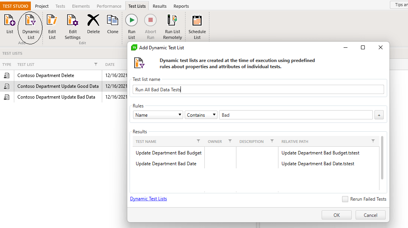Open the Schedule List calendar icon
Image resolution: width=408 pixels, height=228 pixels.
(197, 20)
